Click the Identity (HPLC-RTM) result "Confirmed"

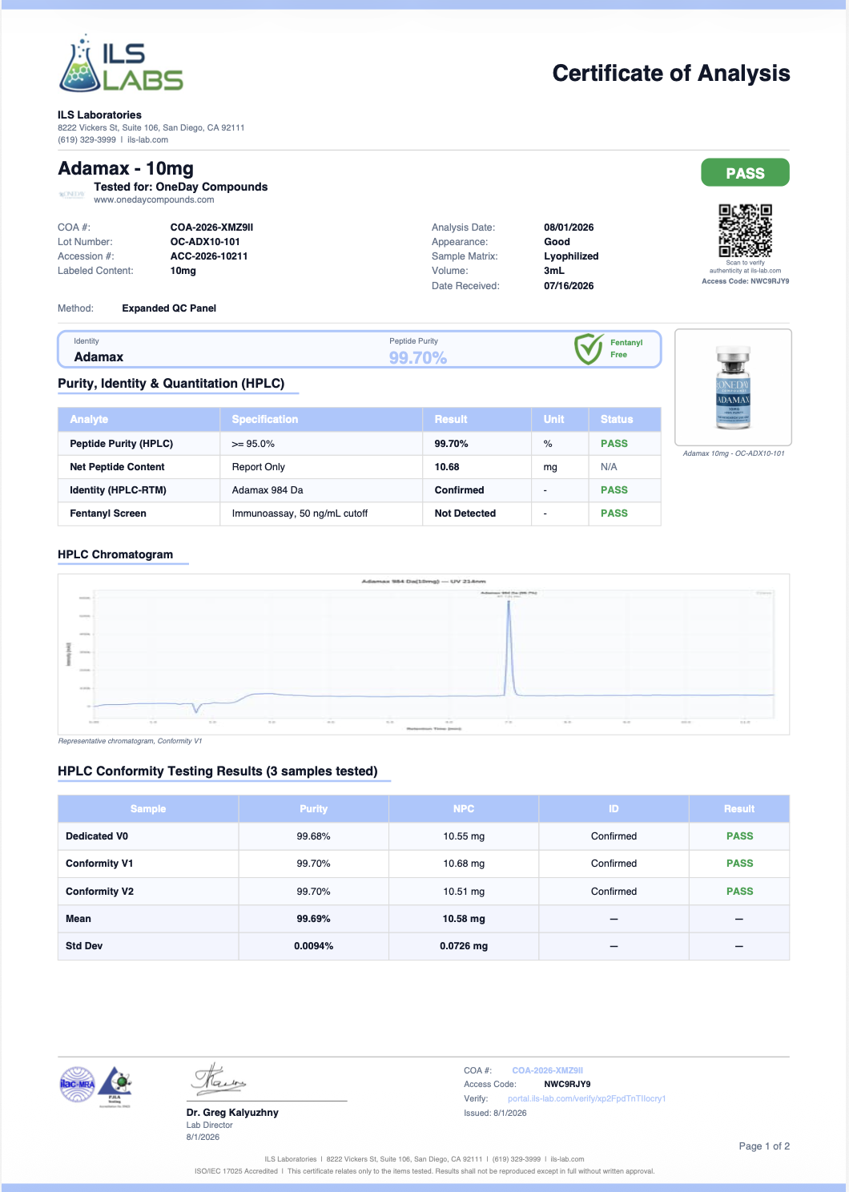[x=459, y=490]
